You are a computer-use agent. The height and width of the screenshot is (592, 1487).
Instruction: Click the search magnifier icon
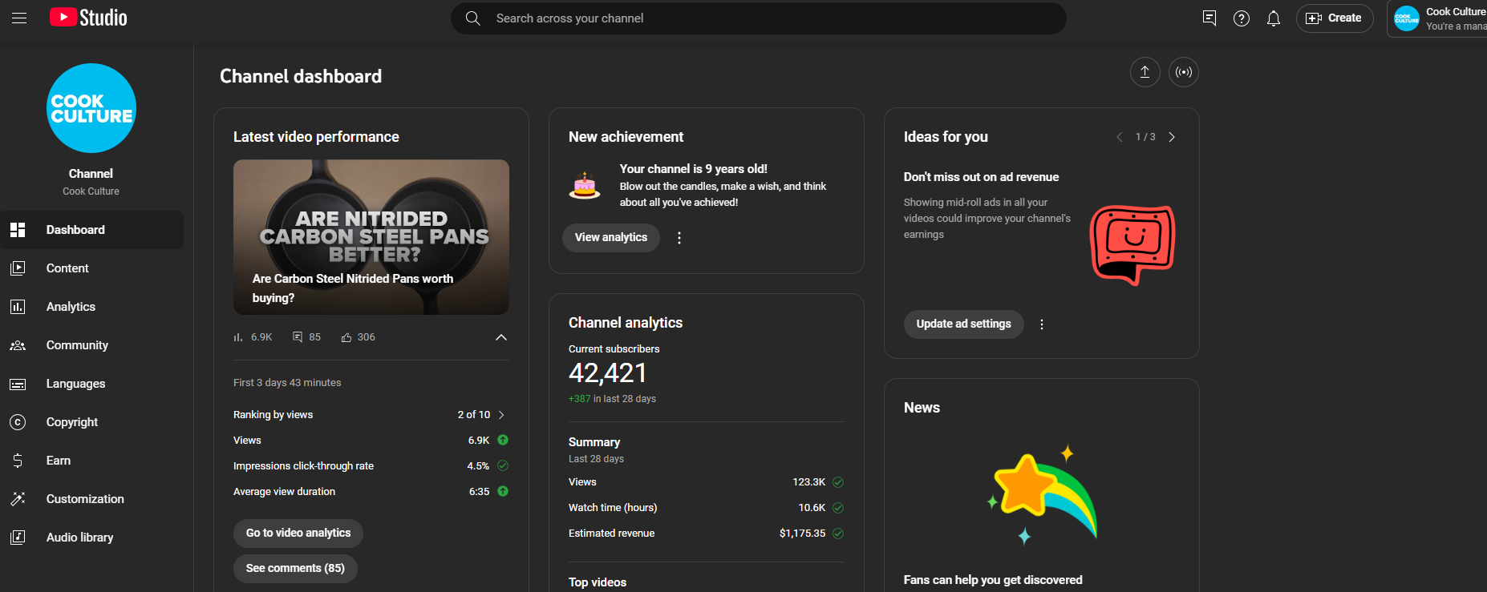point(473,18)
